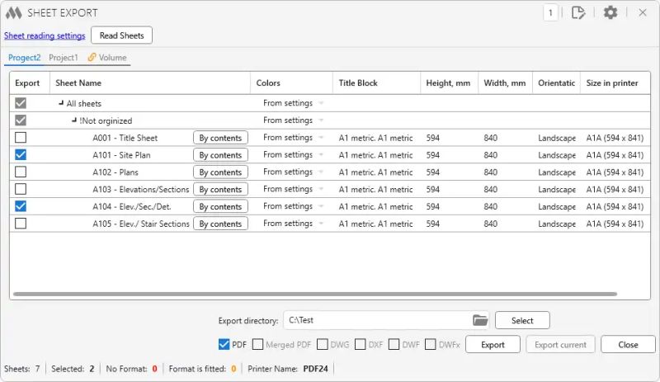Viewport: 660px width, 382px height.
Task: Click By contents for A103 - Elevations/Sections
Action: point(220,190)
